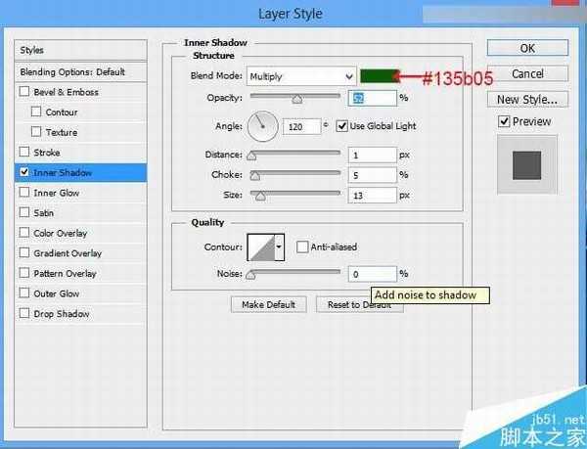Viewport: 587px width, 449px height.
Task: Click the Opacity slider handle
Action: (297, 98)
